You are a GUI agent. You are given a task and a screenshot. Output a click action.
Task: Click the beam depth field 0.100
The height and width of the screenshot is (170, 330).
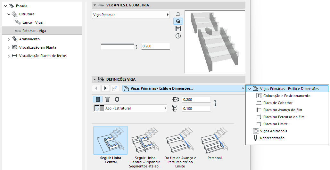196,109
